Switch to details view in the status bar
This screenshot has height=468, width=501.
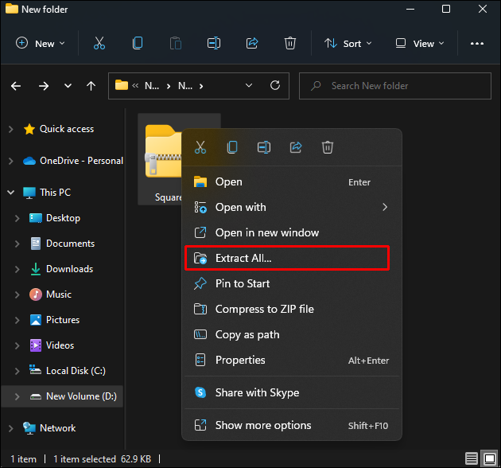(472, 459)
